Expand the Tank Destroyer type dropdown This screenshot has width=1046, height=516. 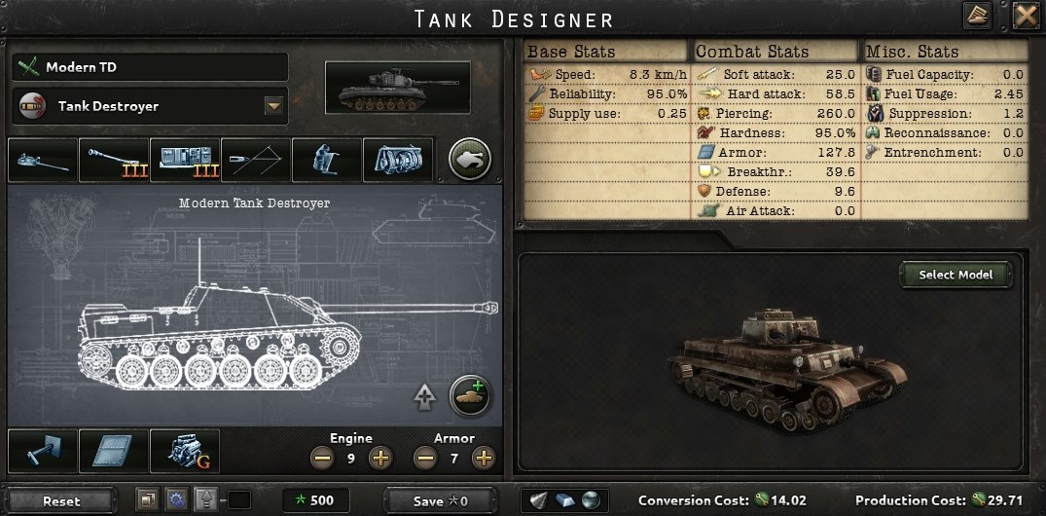(x=274, y=106)
